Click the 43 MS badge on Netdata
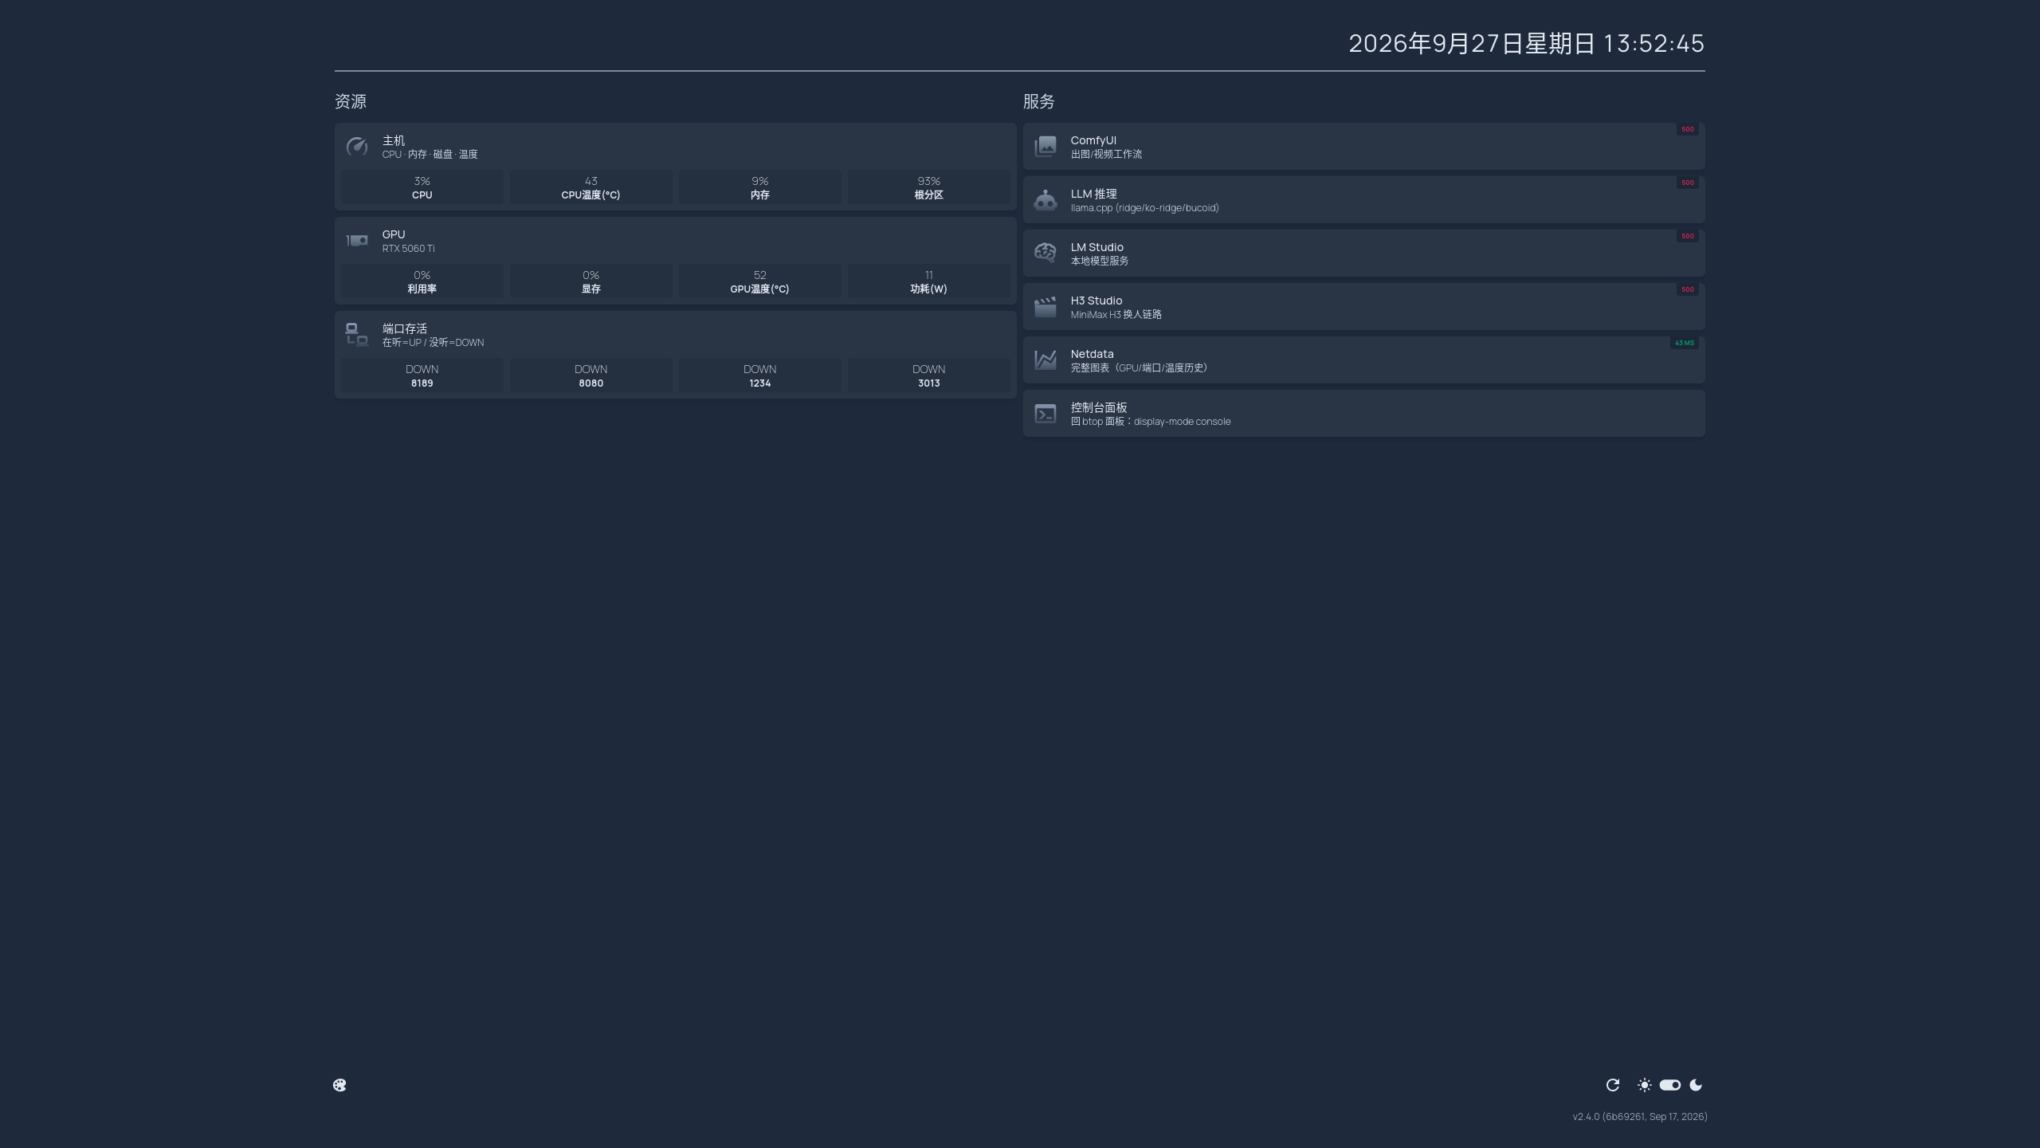 pos(1684,343)
